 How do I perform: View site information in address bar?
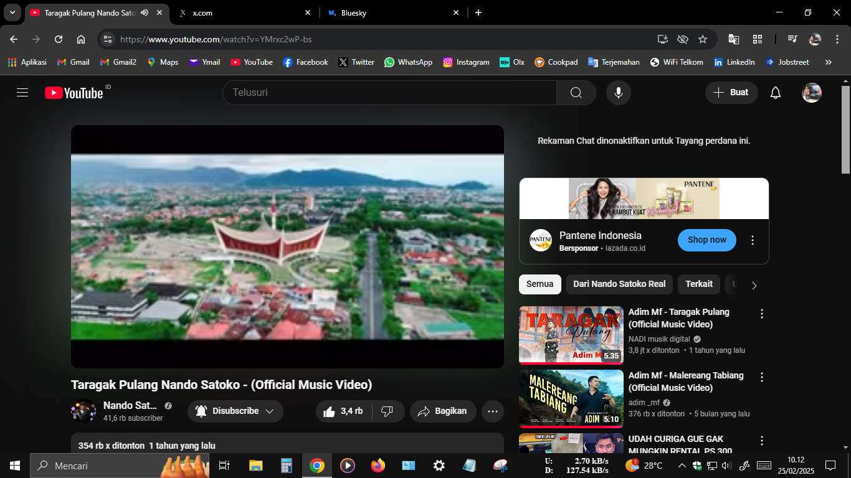(108, 39)
